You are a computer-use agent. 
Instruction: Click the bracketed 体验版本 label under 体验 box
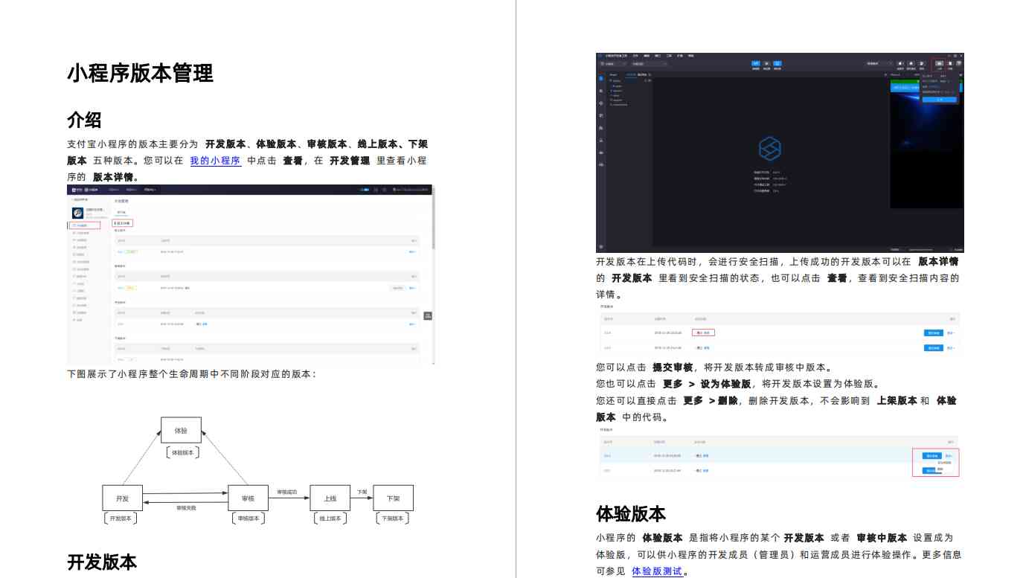(182, 452)
